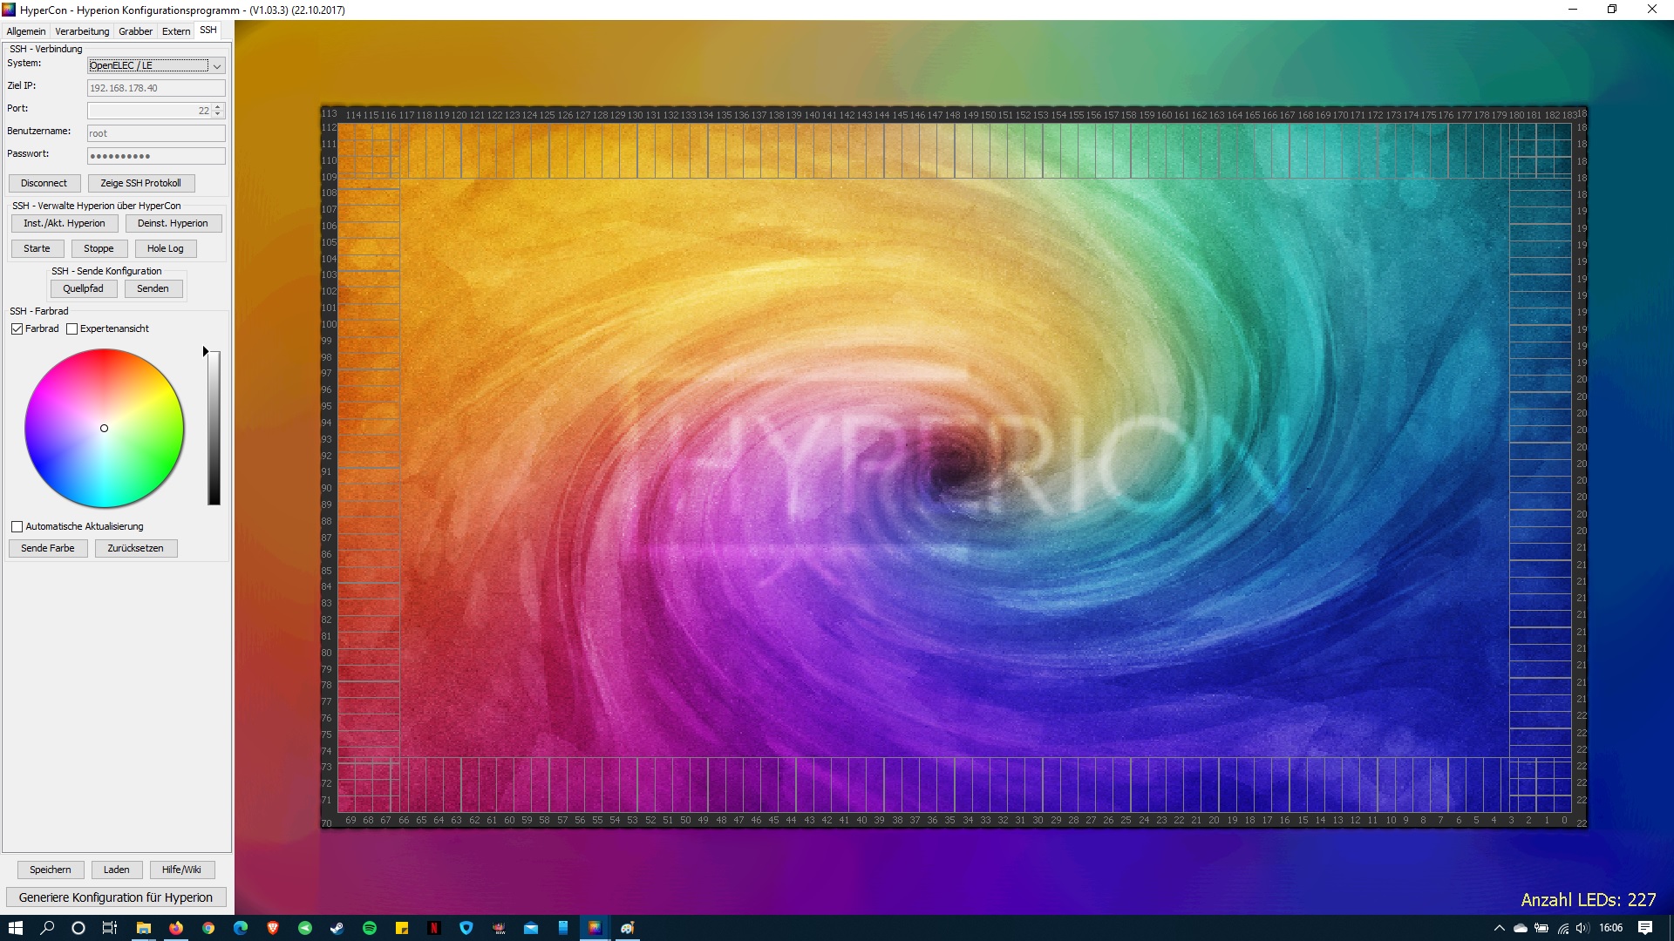Screen dimensions: 1674x941
Task: Open the Extern tab
Action: tap(176, 31)
